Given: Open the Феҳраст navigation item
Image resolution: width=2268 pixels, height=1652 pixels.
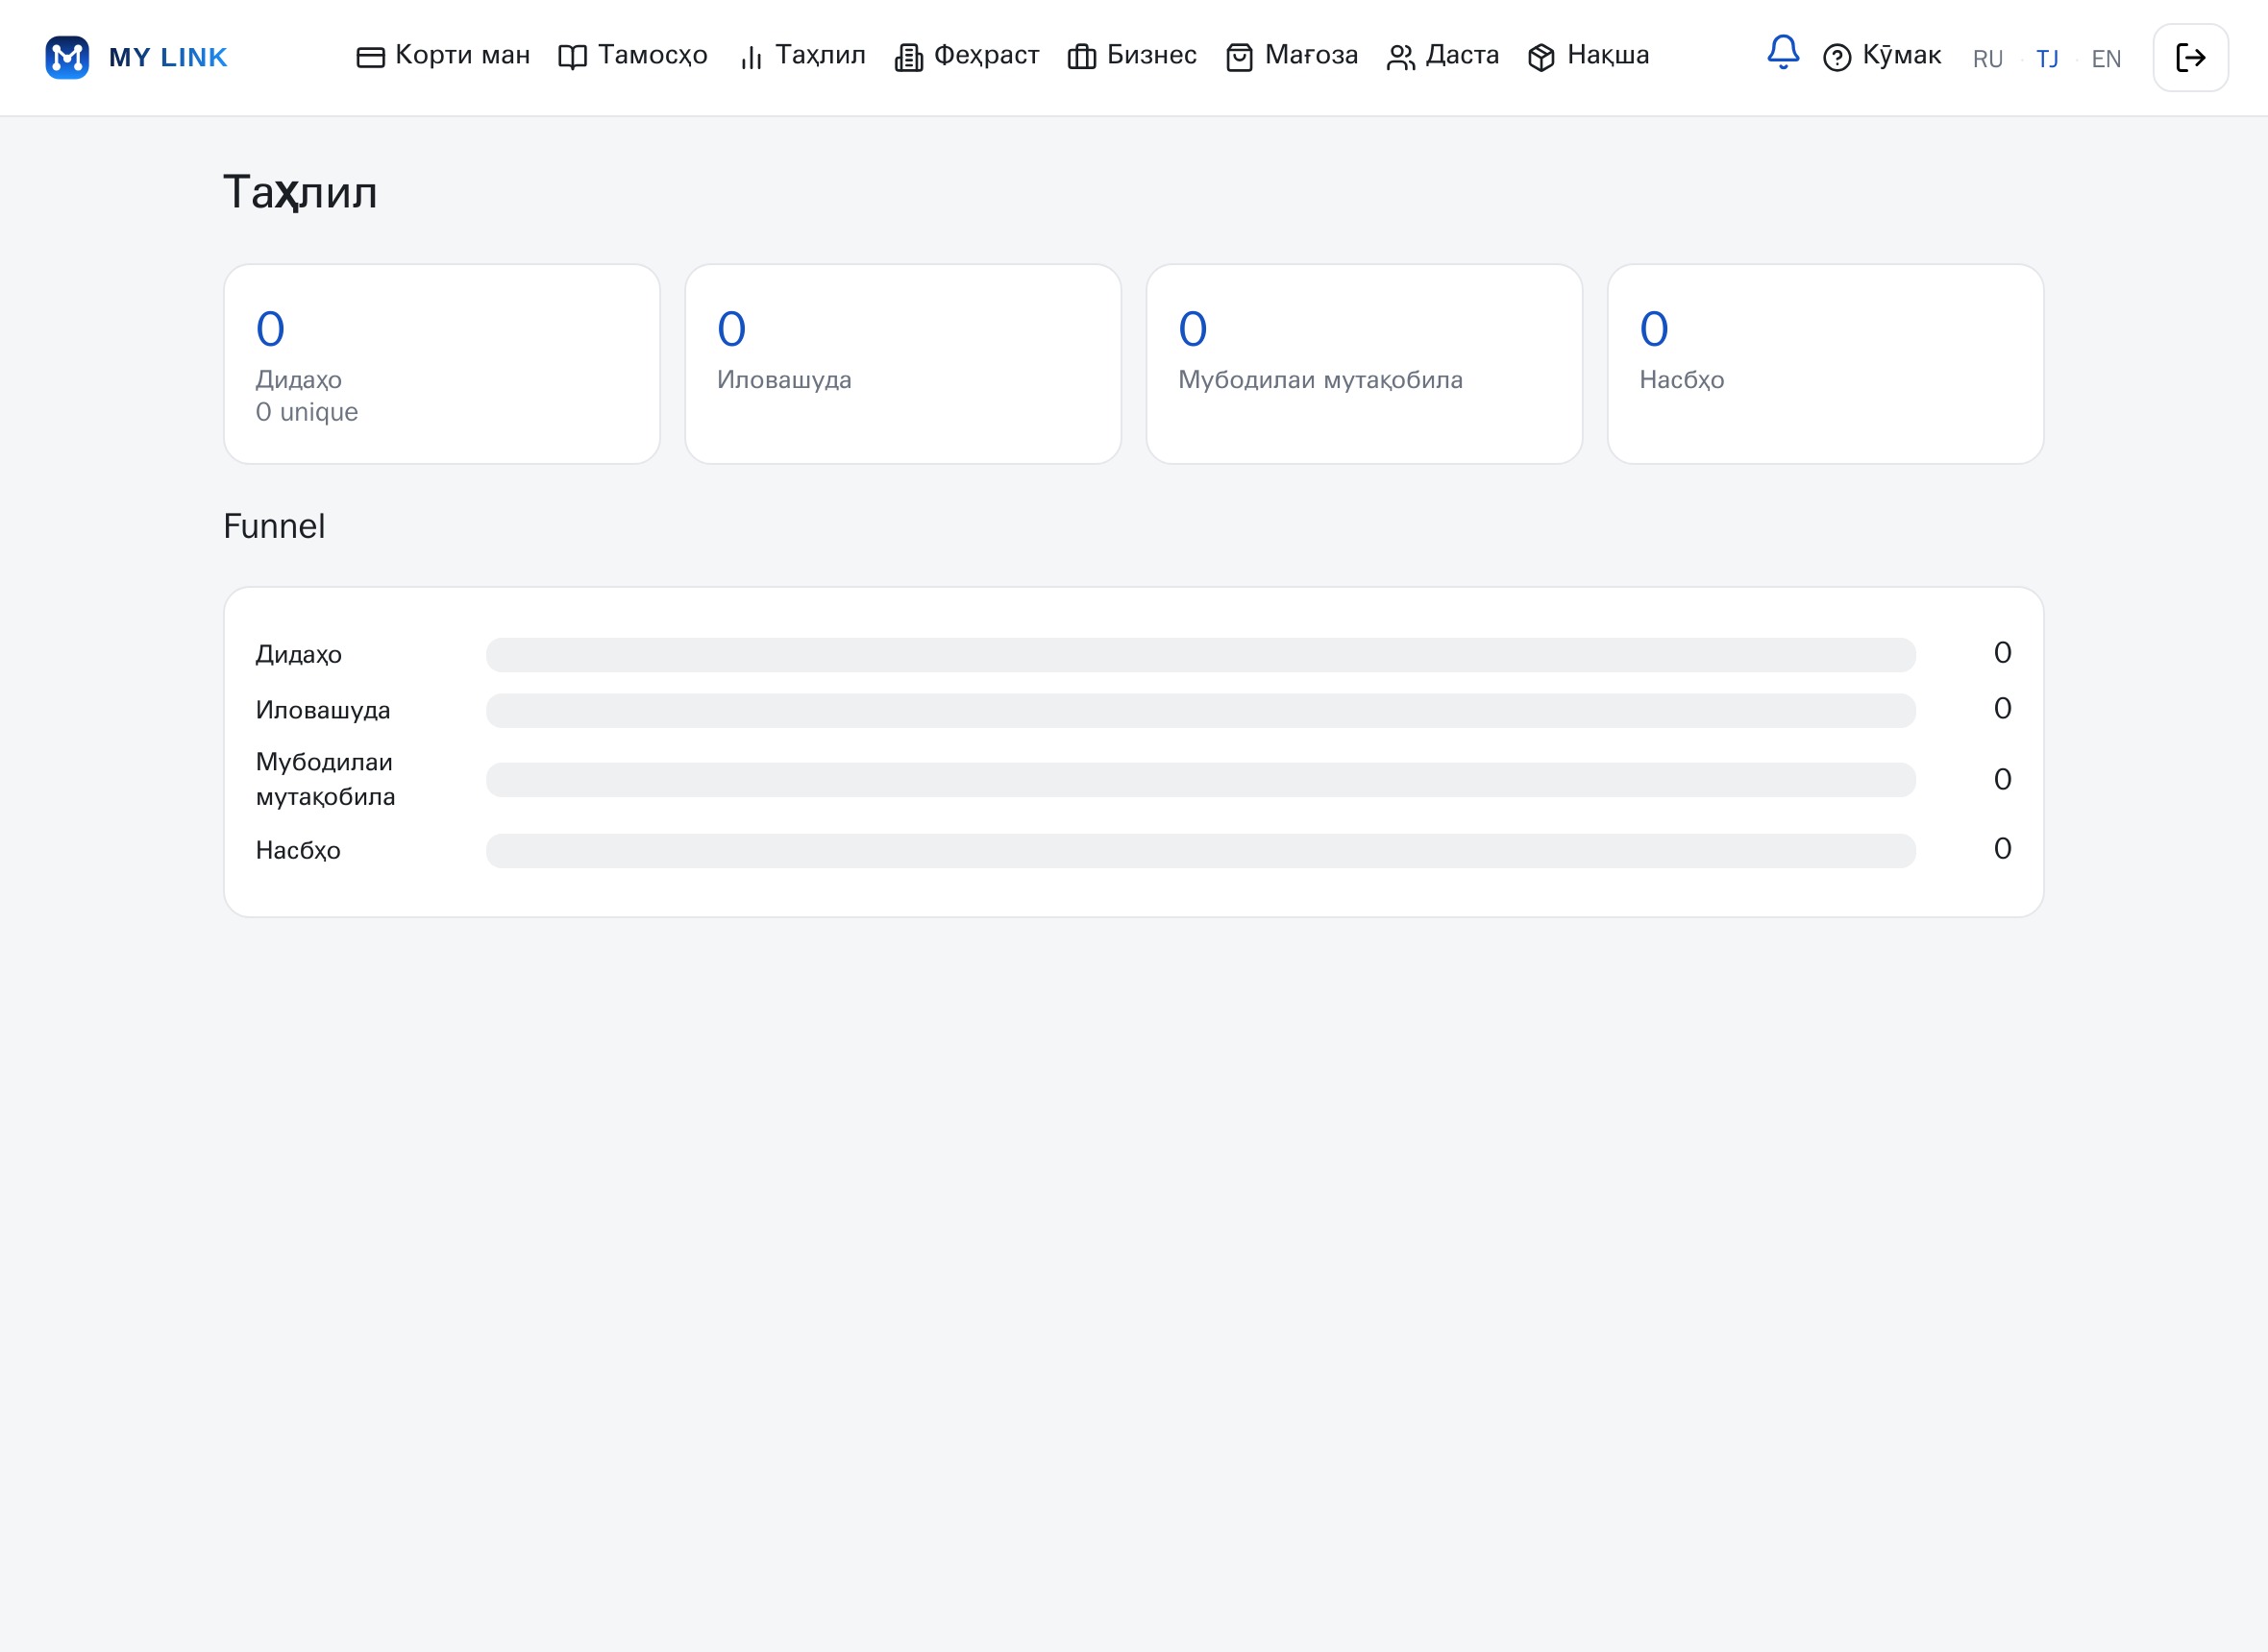Looking at the screenshot, I should [x=968, y=55].
